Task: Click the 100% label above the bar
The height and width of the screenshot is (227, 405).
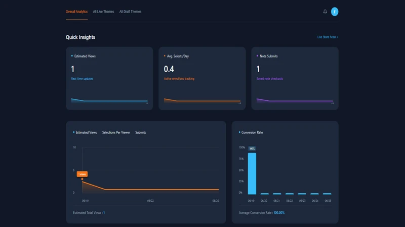Action: tap(252, 148)
